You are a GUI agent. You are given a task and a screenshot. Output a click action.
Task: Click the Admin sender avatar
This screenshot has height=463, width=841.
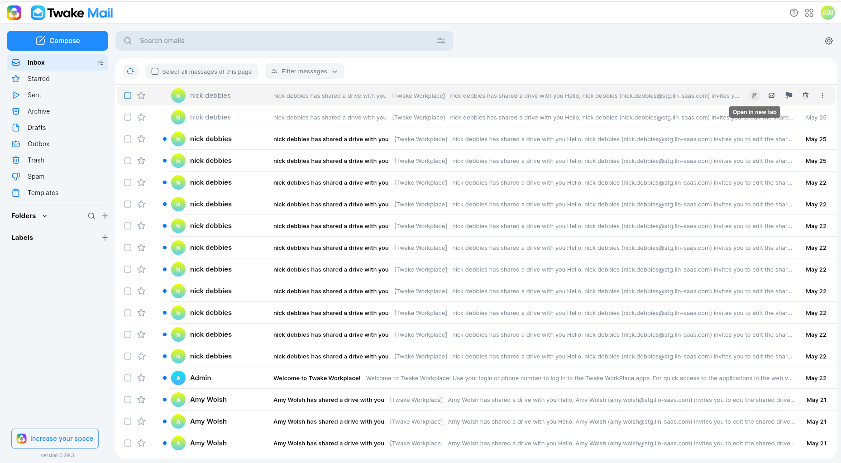tap(178, 378)
